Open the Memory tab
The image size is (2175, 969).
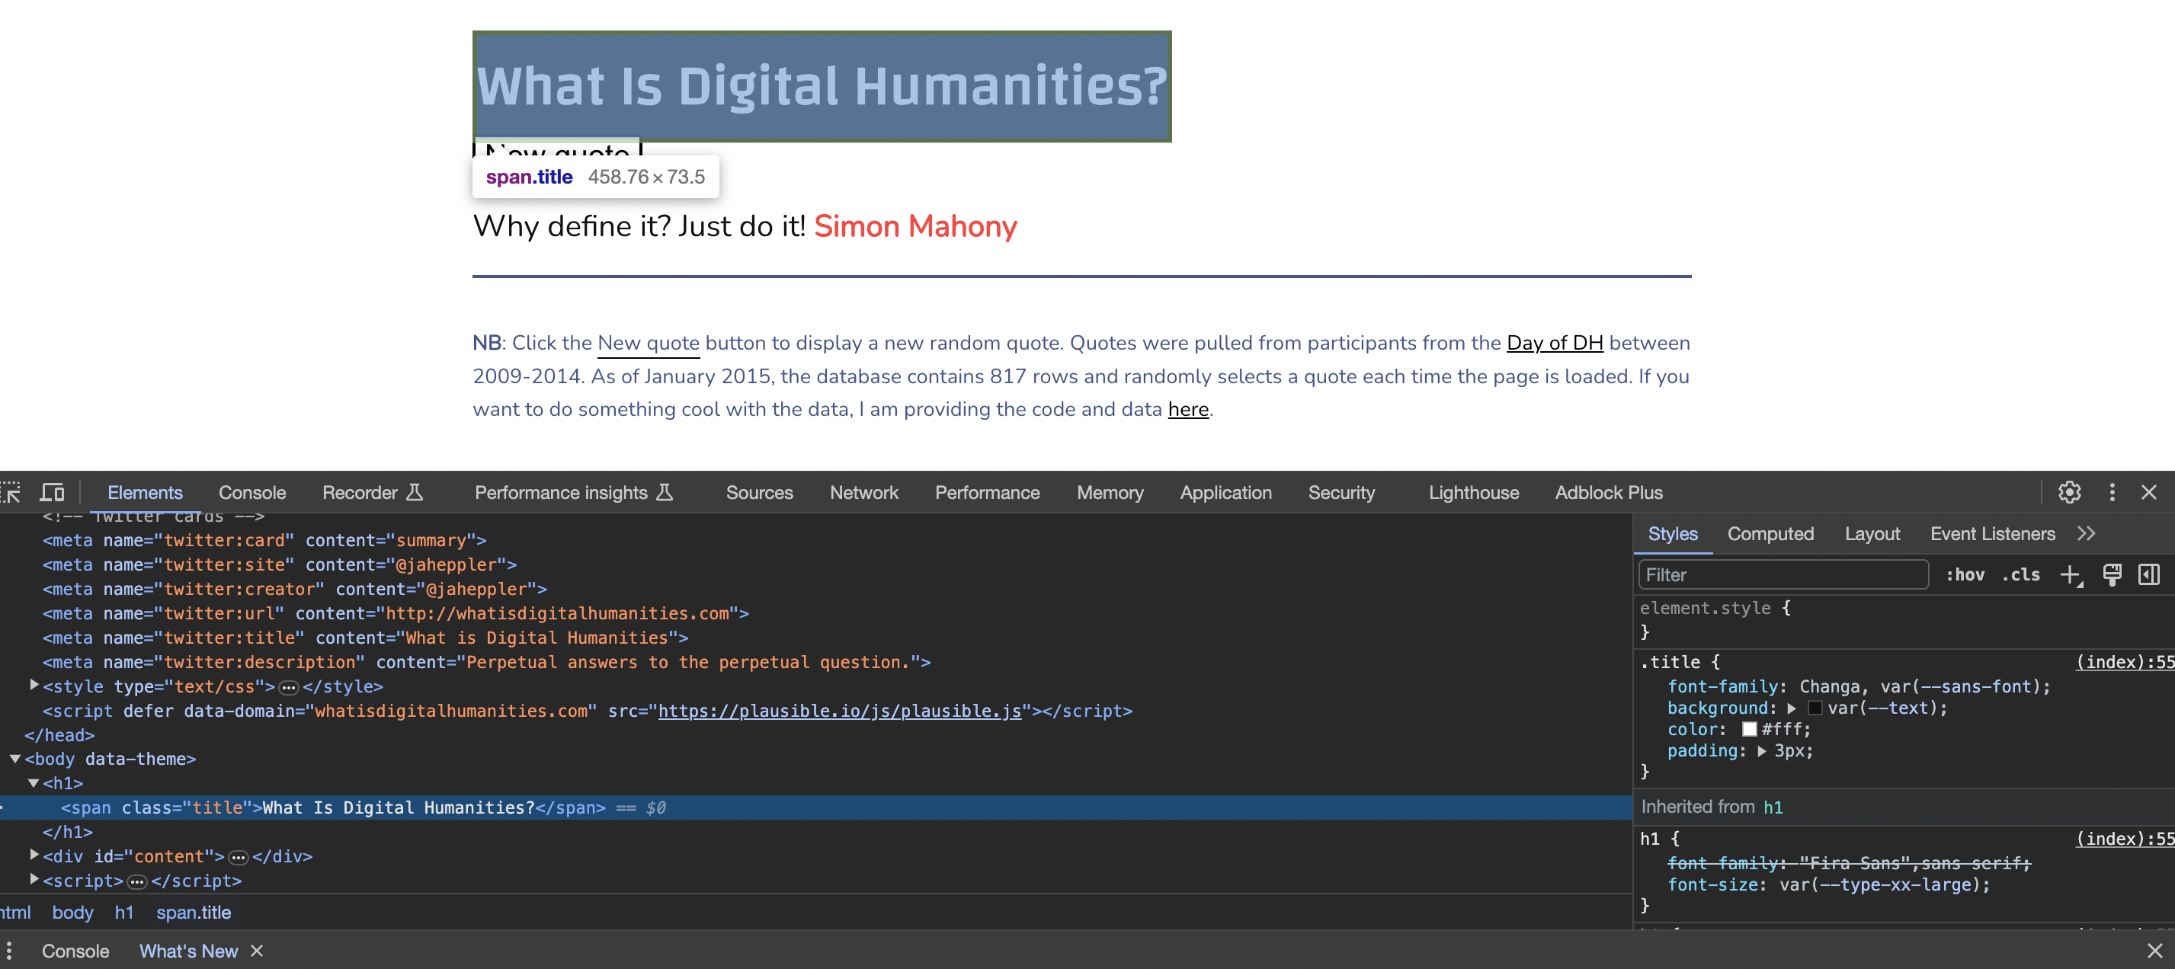pyautogui.click(x=1110, y=492)
